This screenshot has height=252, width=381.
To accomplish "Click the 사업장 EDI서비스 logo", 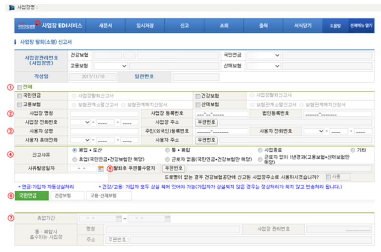I will [x=50, y=26].
